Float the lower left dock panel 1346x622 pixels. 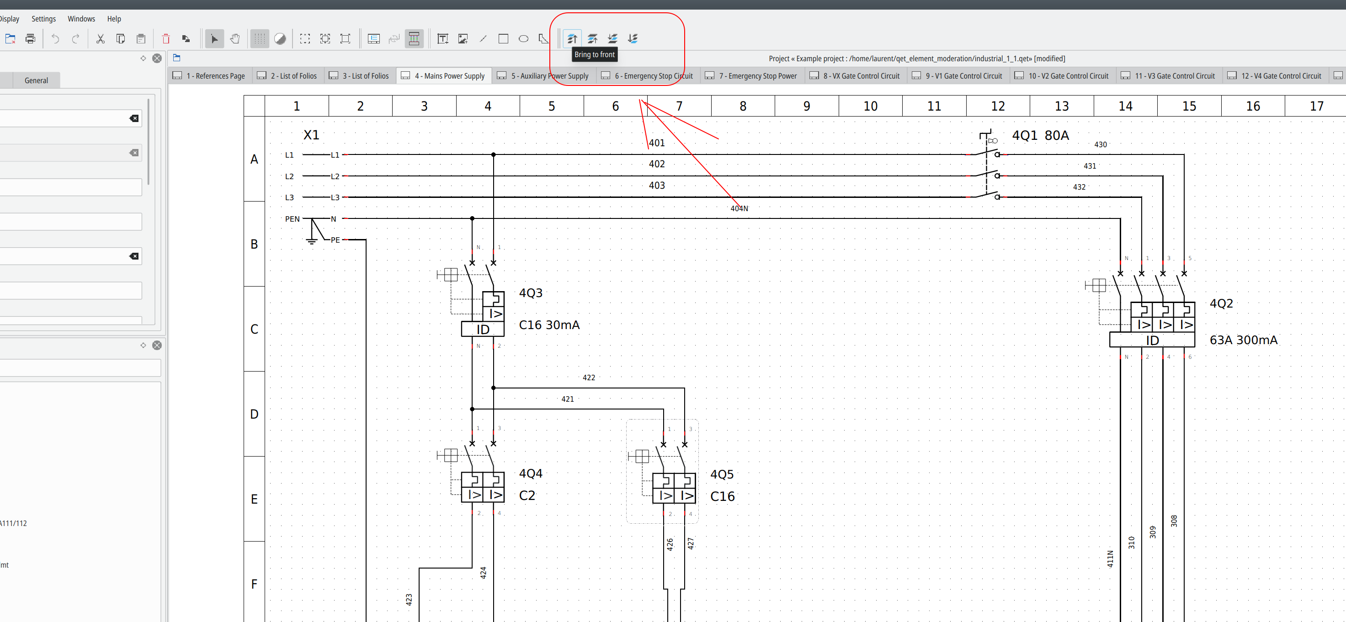[143, 345]
